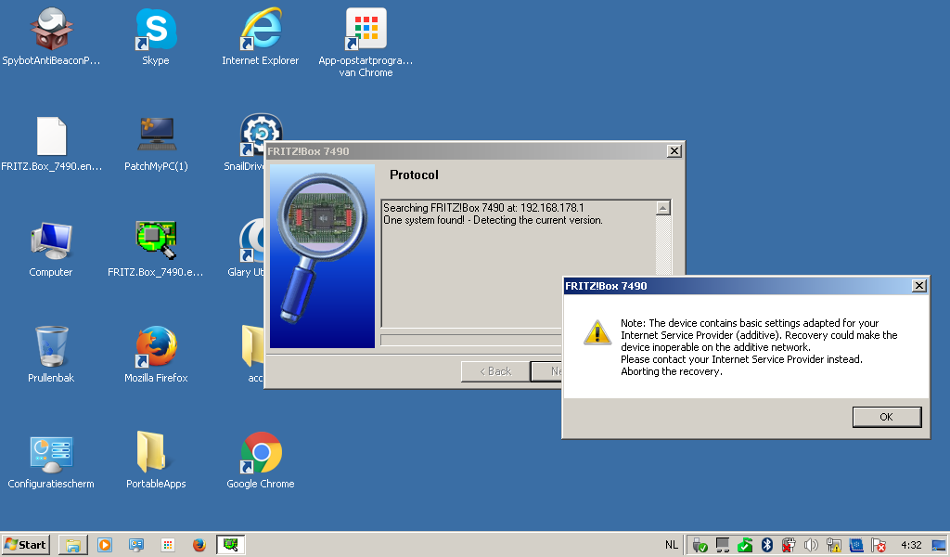Click the Action Center flag tray icon
The image size is (950, 557).
[879, 545]
